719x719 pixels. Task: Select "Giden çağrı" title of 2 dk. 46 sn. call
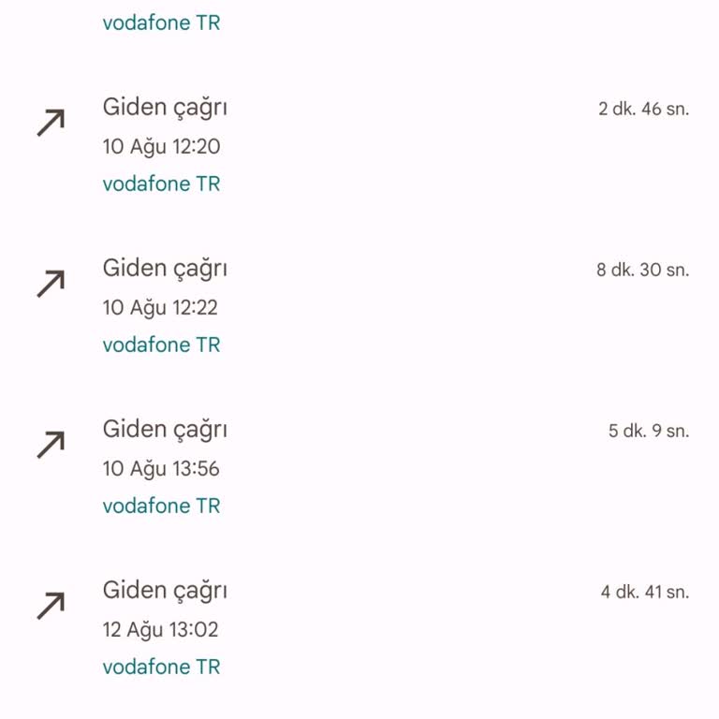tap(165, 109)
